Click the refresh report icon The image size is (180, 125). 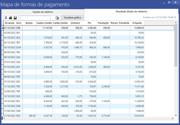tap(6, 18)
